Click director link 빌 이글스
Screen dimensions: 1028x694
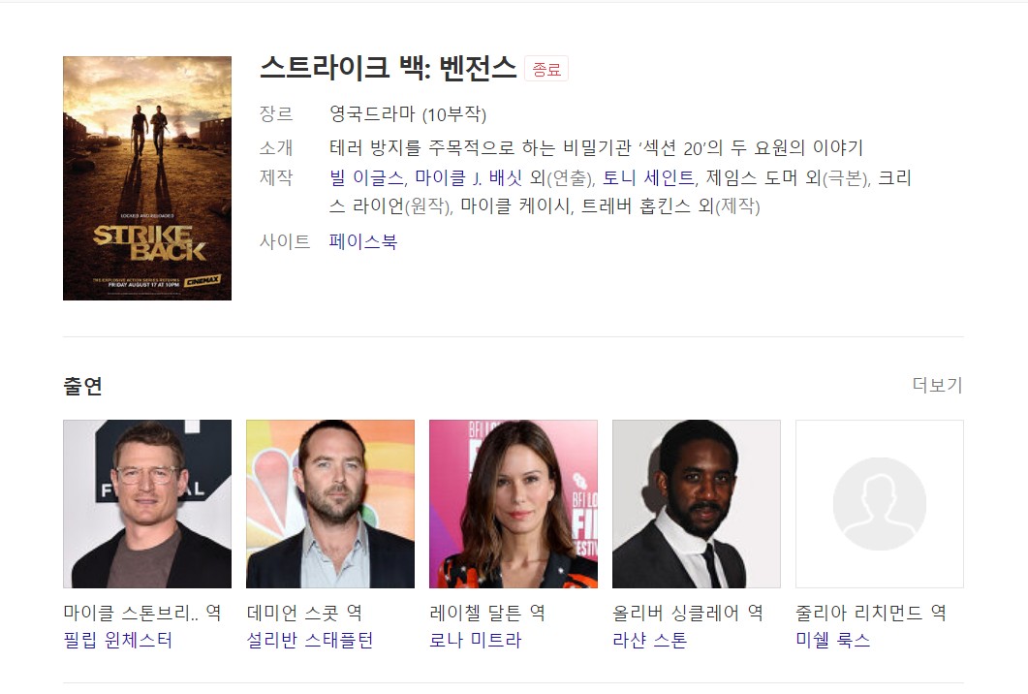tap(366, 177)
